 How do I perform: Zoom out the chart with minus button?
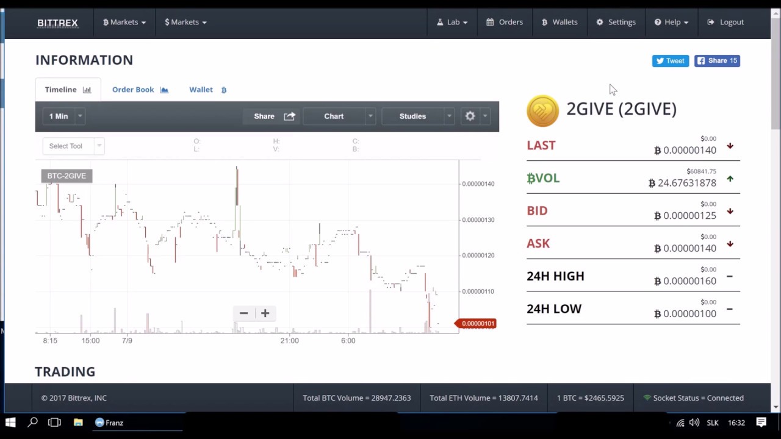pos(243,313)
